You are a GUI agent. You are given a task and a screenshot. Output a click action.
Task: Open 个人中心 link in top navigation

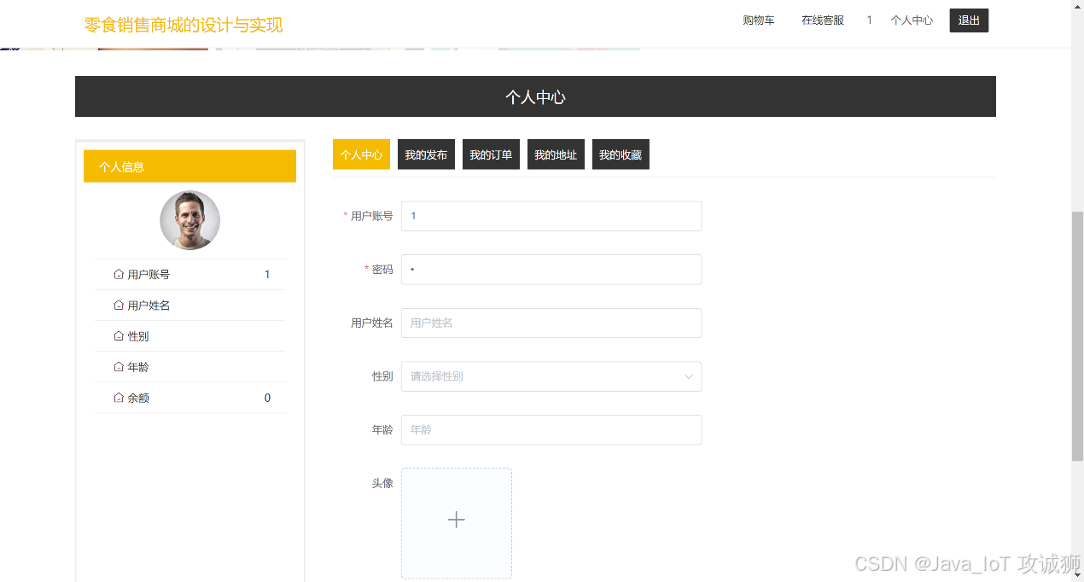click(x=912, y=20)
